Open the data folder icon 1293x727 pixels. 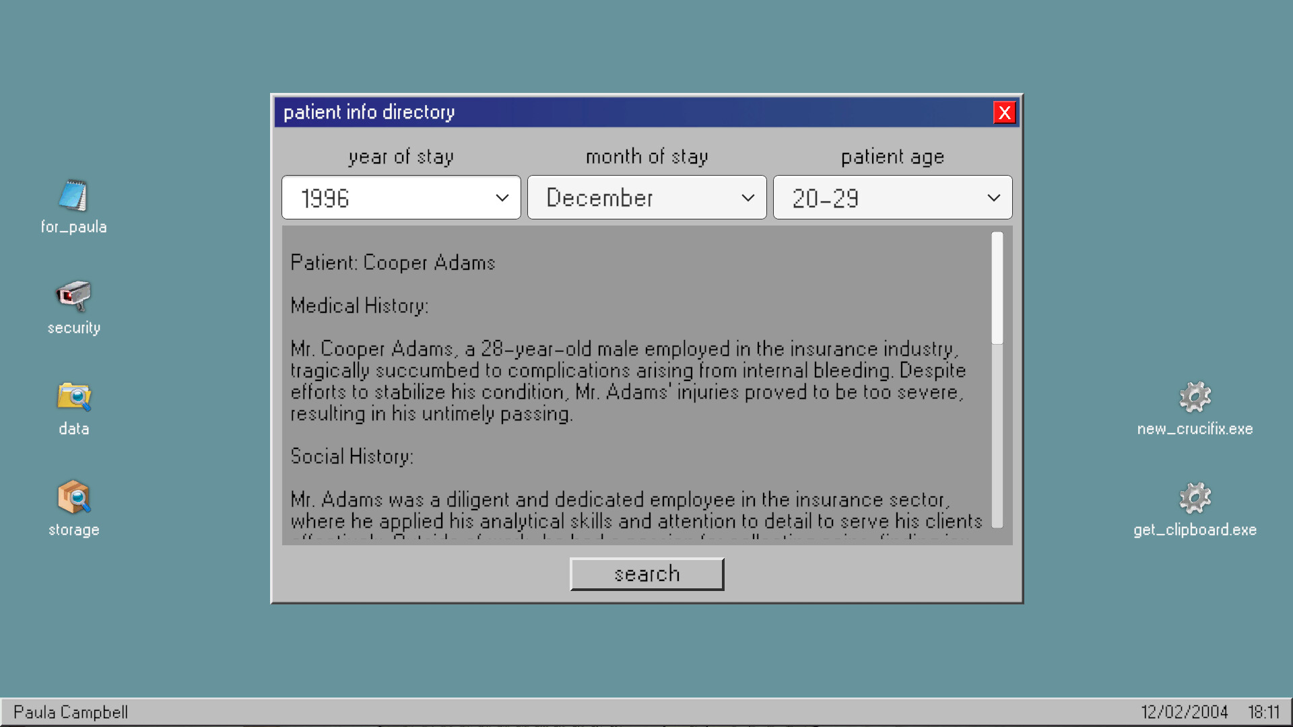point(73,398)
